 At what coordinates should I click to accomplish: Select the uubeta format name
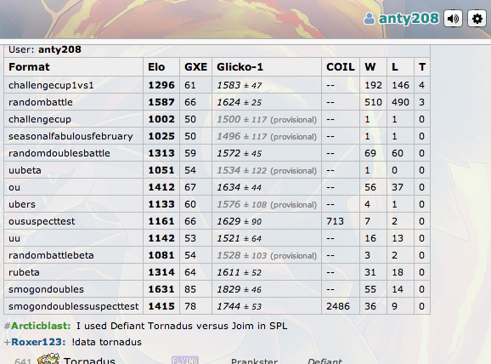point(25,170)
